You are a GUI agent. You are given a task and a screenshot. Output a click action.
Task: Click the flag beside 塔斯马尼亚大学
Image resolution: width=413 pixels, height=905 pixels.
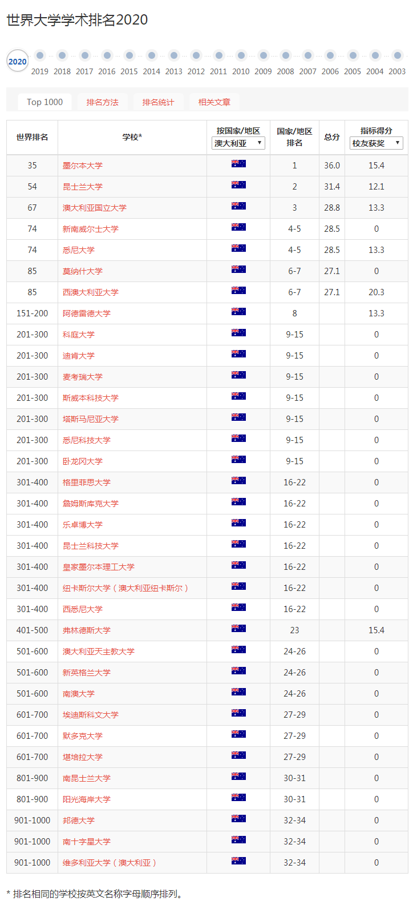click(238, 417)
